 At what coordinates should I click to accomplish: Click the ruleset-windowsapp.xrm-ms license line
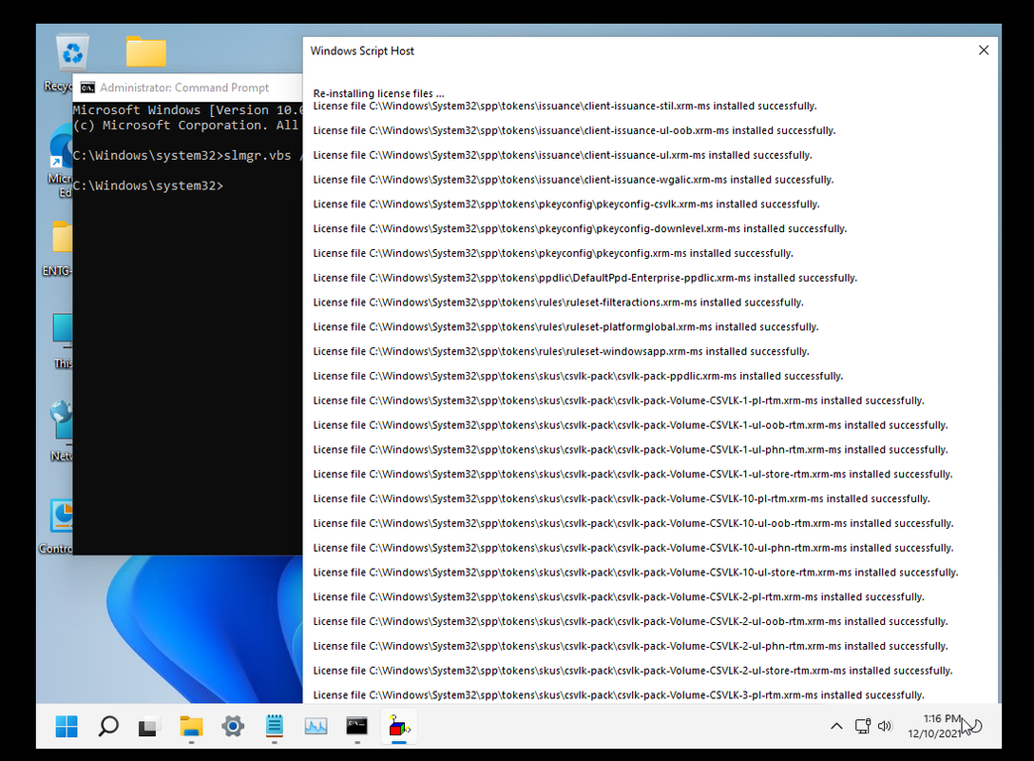tap(561, 351)
